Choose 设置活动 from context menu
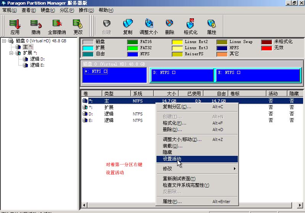Viewport: 305px width, 213px height. 197,159
